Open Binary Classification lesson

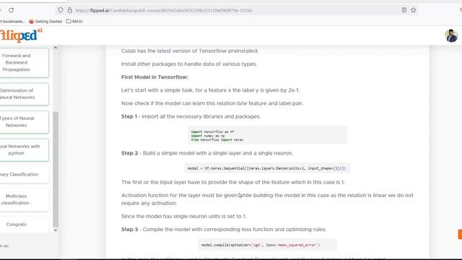tap(24, 174)
